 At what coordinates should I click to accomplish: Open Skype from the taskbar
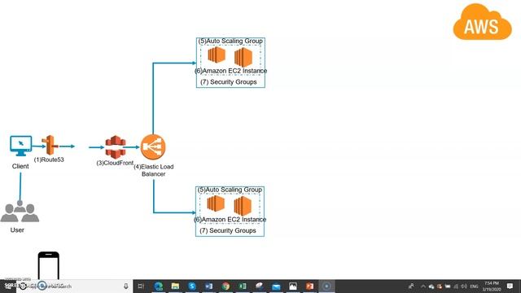click(192, 286)
